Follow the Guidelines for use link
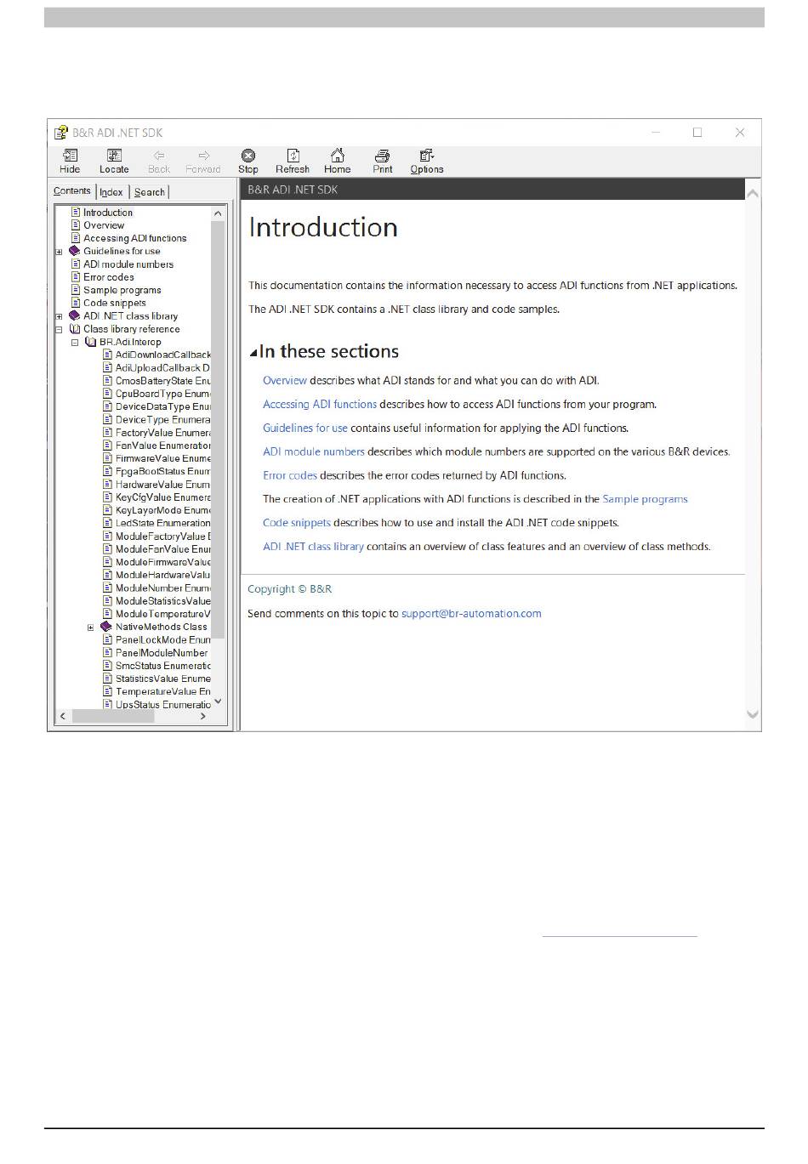Image resolution: width=808 pixels, height=1164 pixels. tap(305, 428)
